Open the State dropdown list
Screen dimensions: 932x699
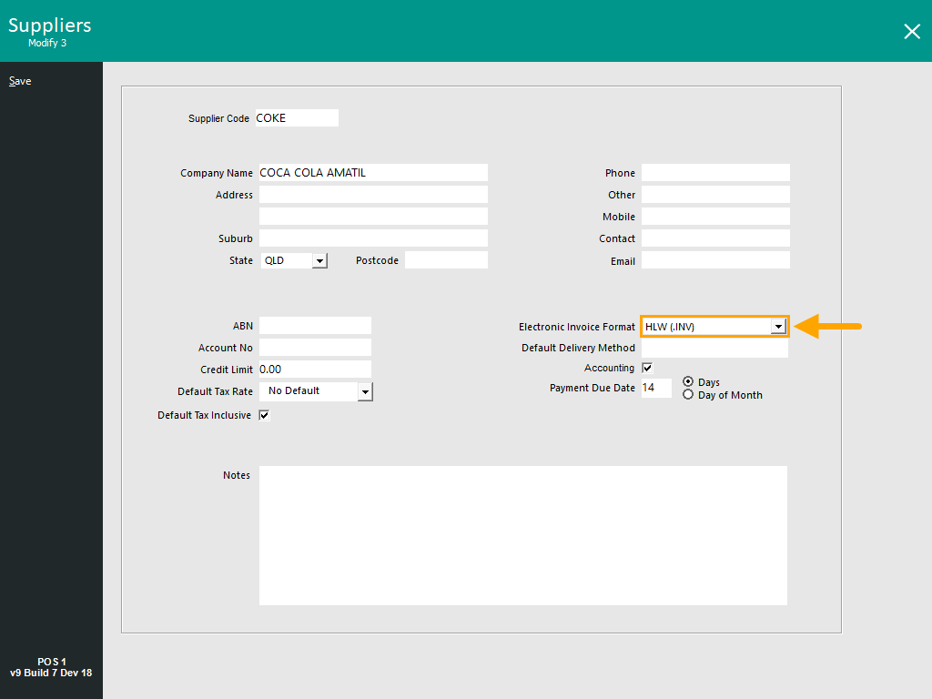click(319, 260)
